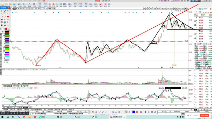This screenshot has width=212, height=119.
Task: Click the yellow back arrow in the top toolbar
Action: click(3, 5)
